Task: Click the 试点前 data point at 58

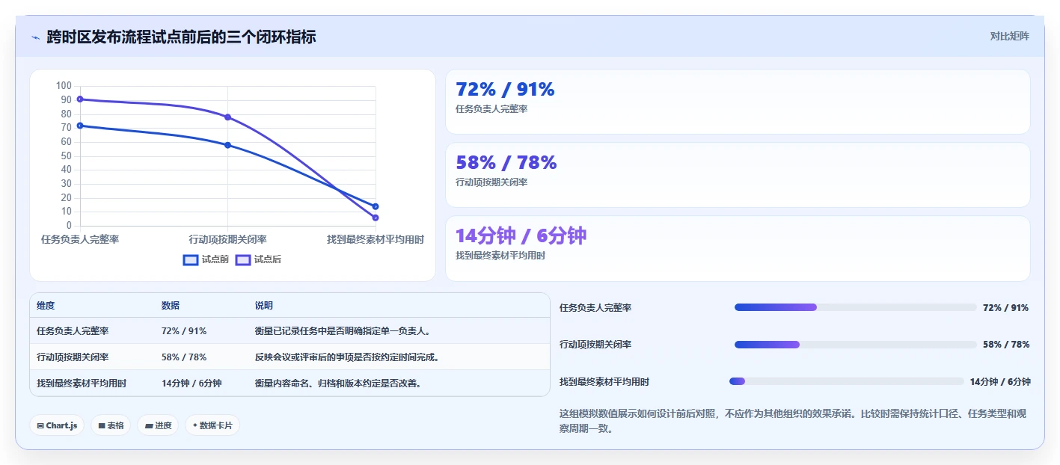Action: pos(227,145)
